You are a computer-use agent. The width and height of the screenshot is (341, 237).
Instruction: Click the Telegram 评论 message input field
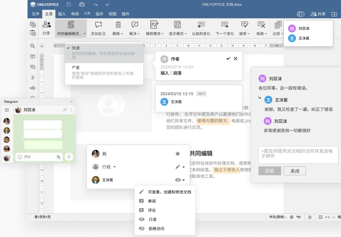pos(39,157)
